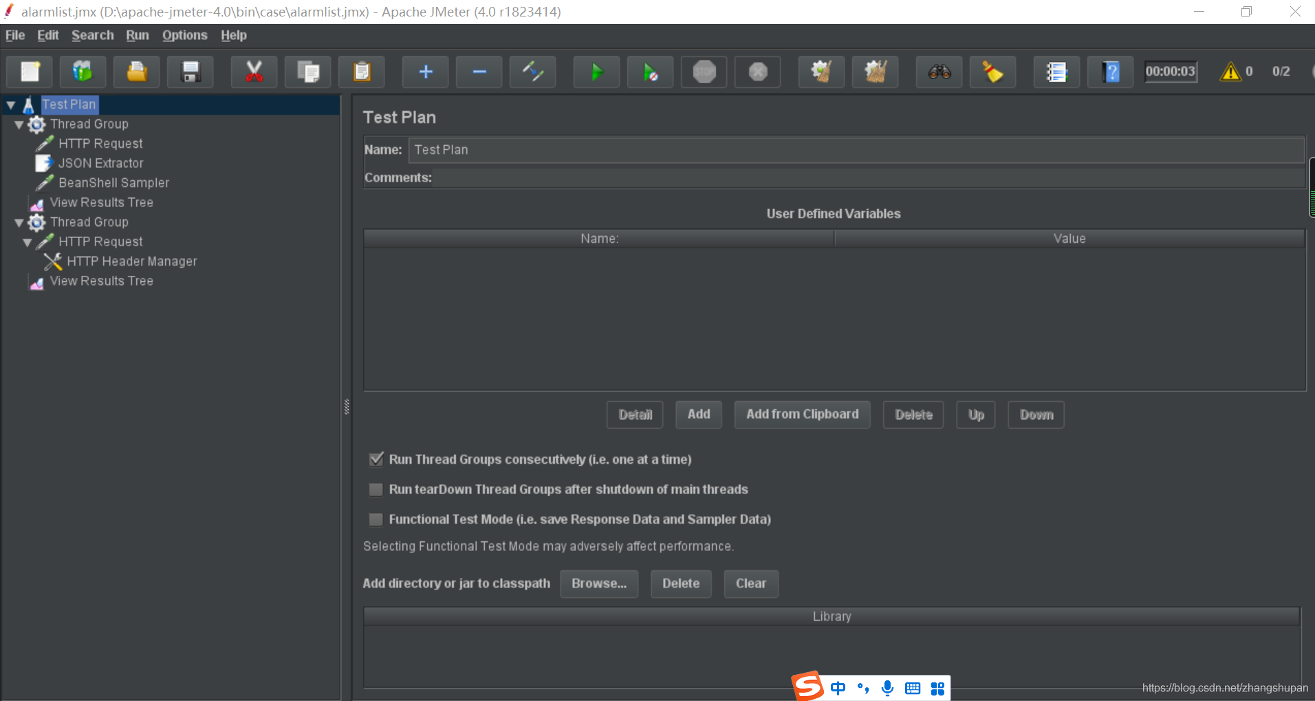Viewport: 1315px width, 701px height.
Task: Click the Add from Clipboard button
Action: [801, 414]
